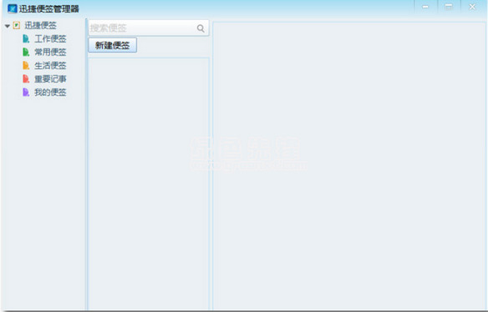Select the 迅捷便签 root node label
This screenshot has width=488, height=312.
[x=40, y=26]
